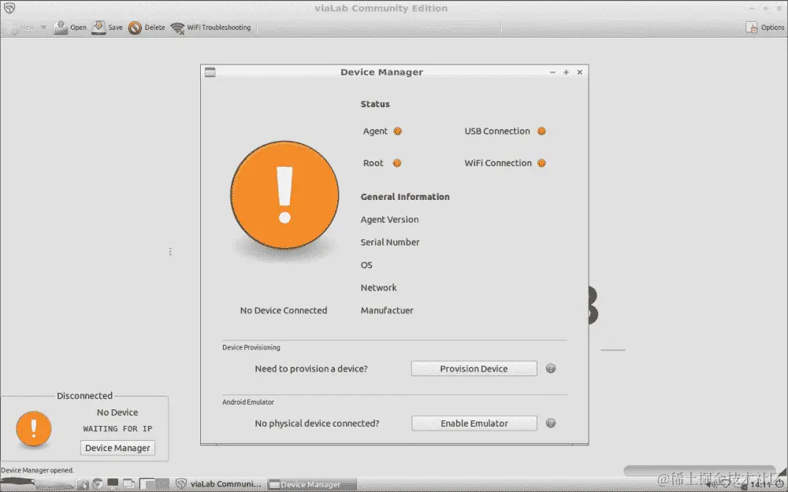The width and height of the screenshot is (788, 492).
Task: Click the small orange warning icon in Disconnected panel
Action: point(34,429)
